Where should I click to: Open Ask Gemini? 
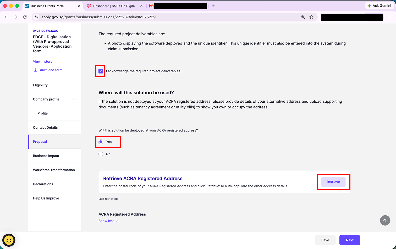click(x=379, y=6)
